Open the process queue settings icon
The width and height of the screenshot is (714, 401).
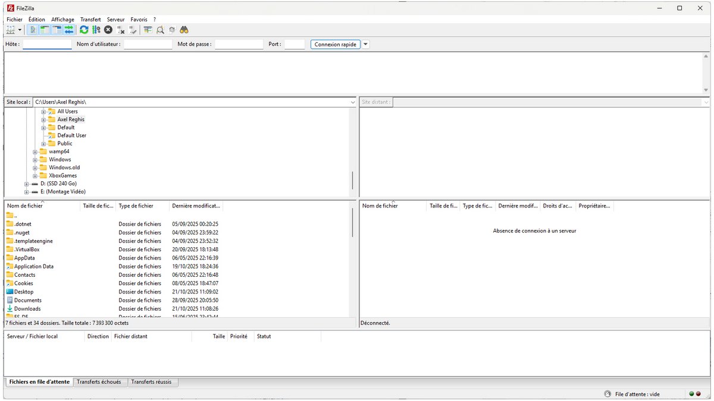pyautogui.click(x=96, y=30)
